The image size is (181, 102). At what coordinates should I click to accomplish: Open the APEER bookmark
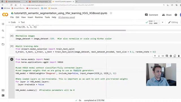[44, 8]
